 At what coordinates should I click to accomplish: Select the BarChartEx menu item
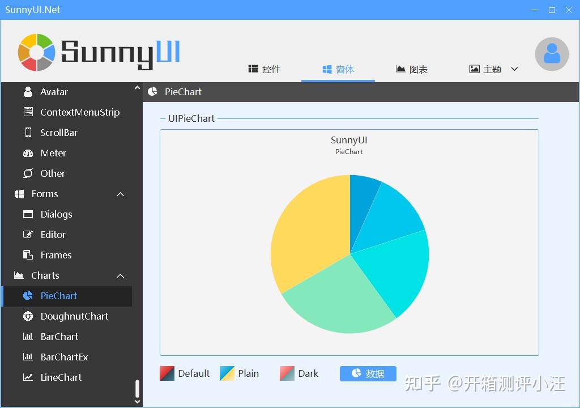pos(67,357)
